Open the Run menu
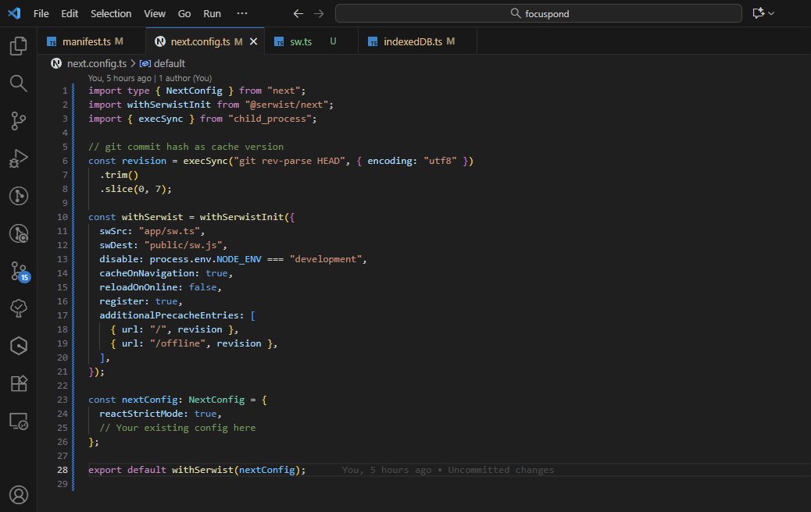This screenshot has height=512, width=811. 212,13
